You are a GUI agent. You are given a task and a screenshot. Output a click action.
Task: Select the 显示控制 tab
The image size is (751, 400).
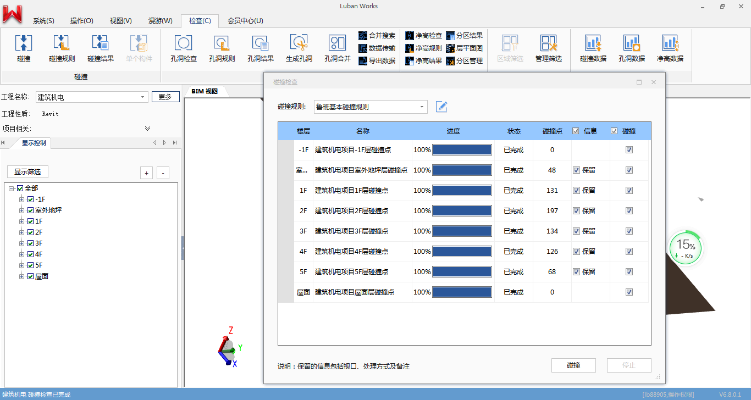34,143
